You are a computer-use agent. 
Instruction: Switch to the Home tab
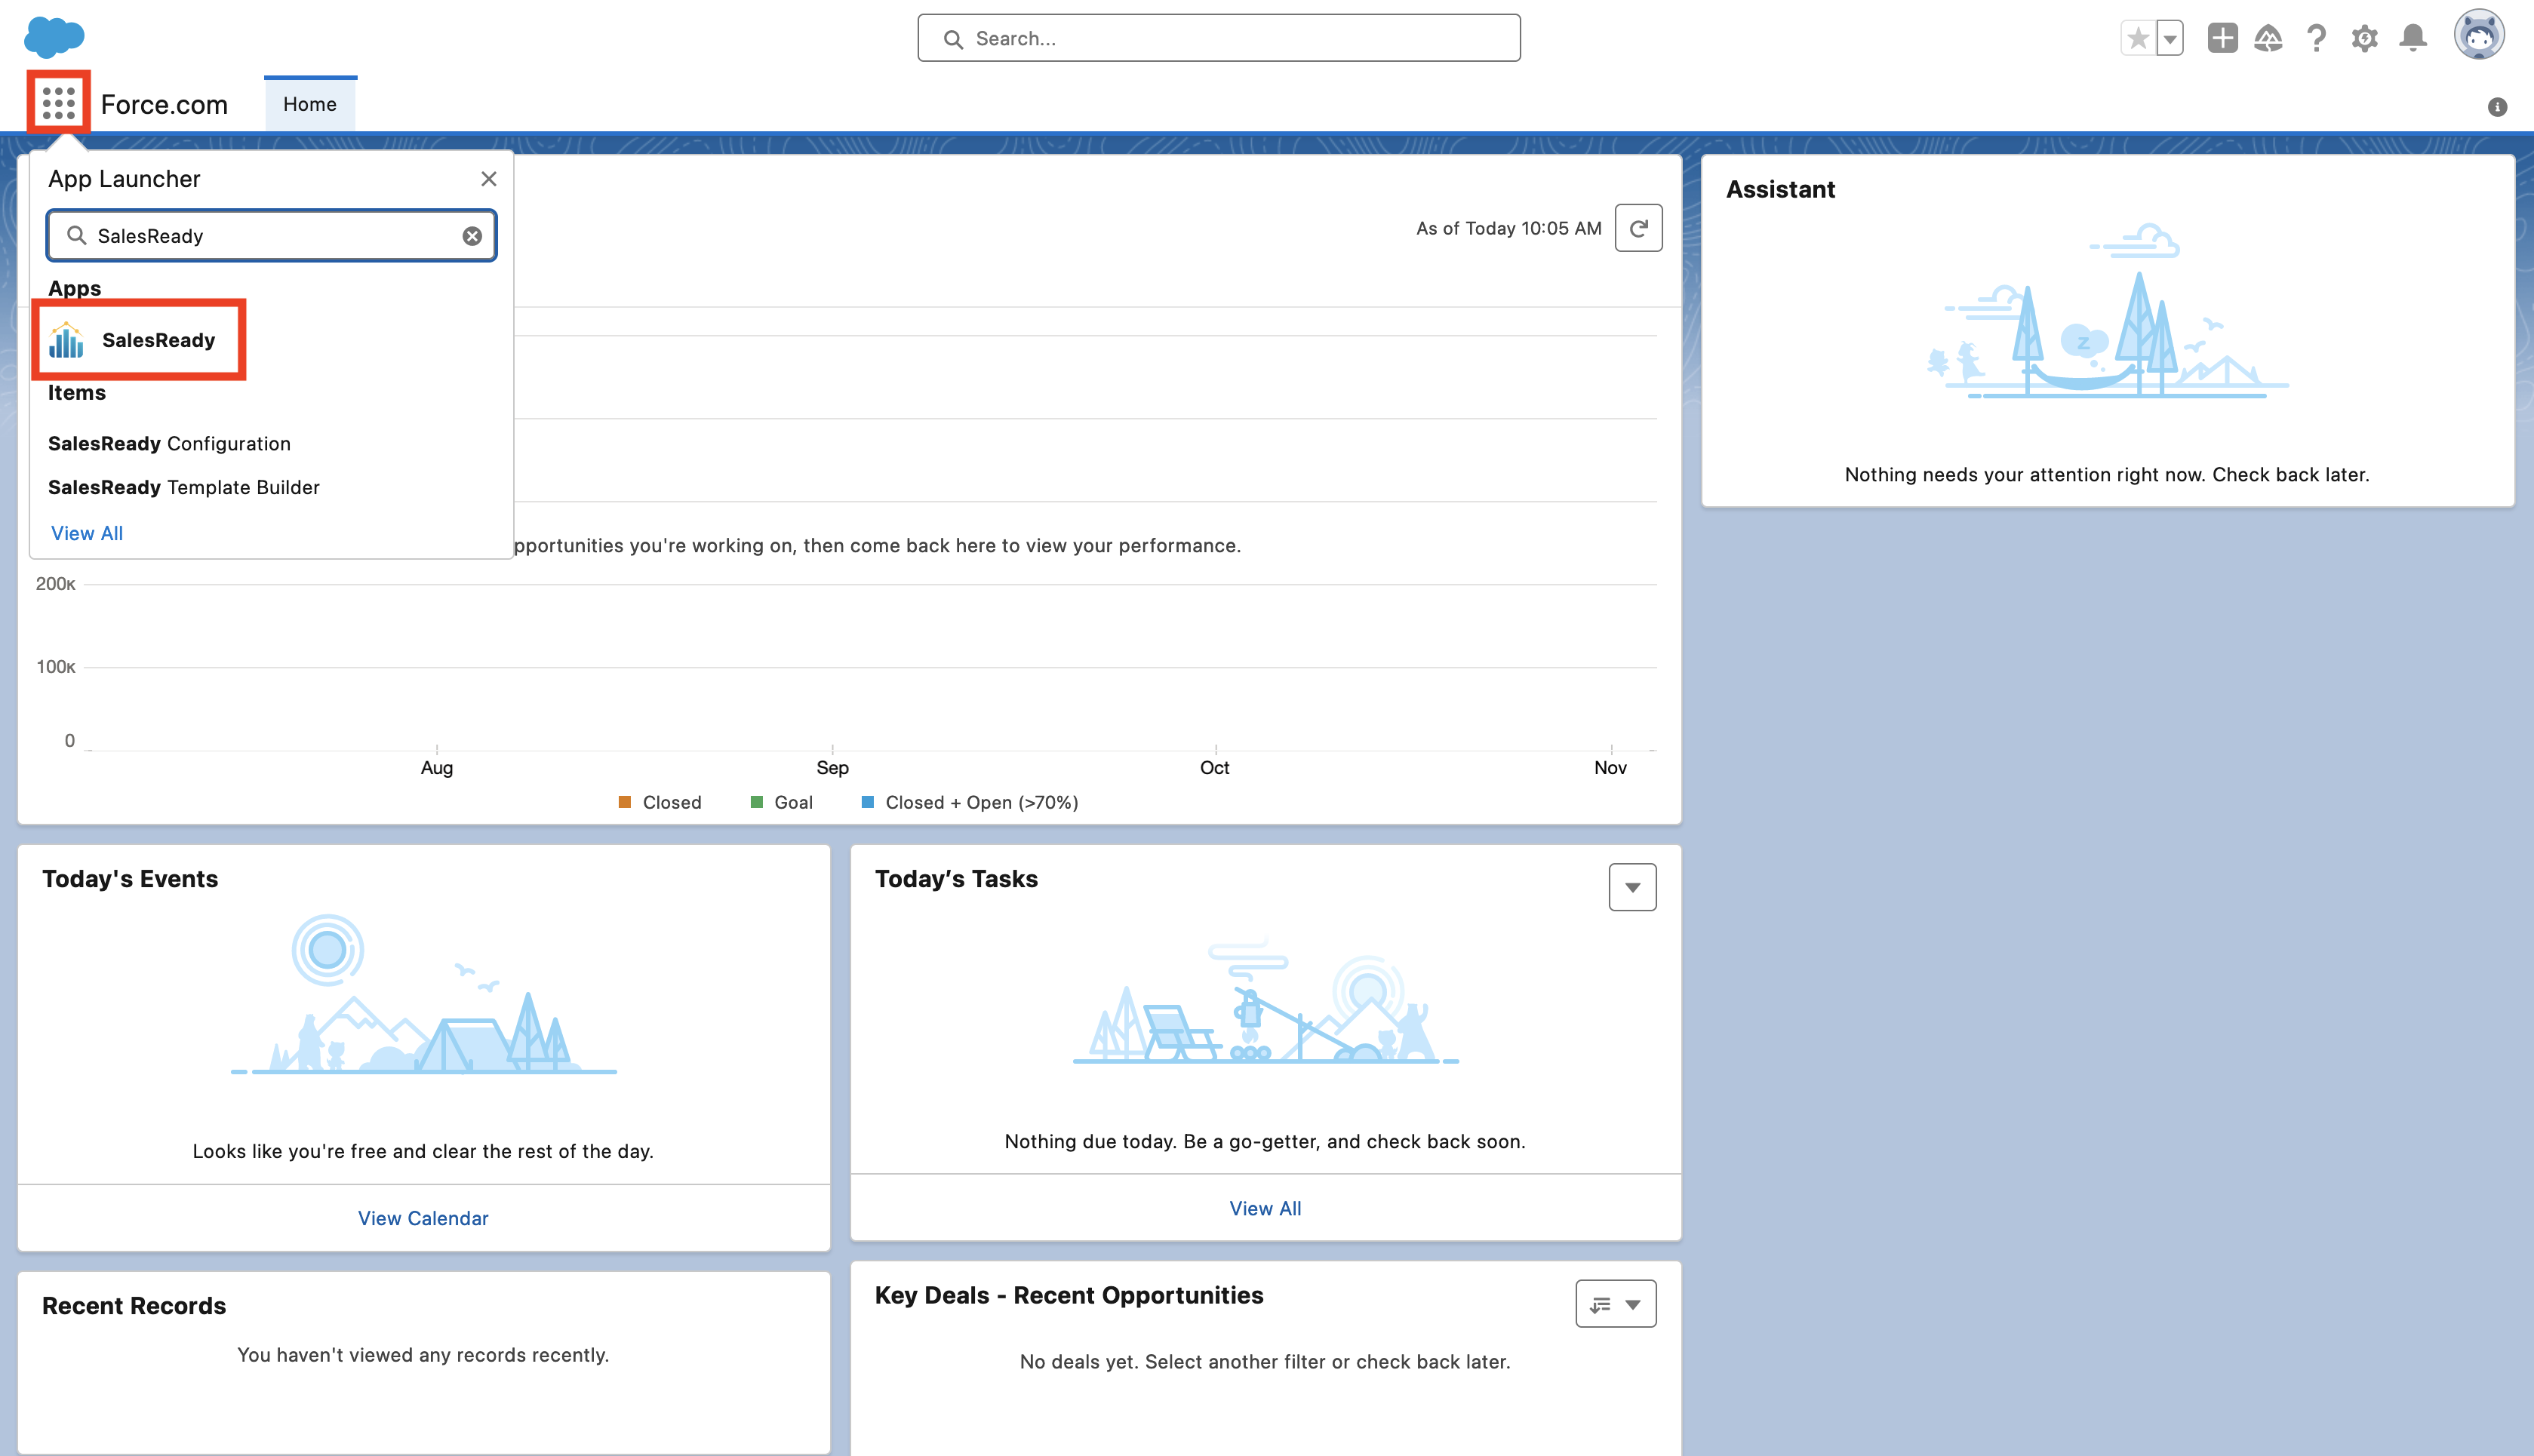pyautogui.click(x=310, y=104)
